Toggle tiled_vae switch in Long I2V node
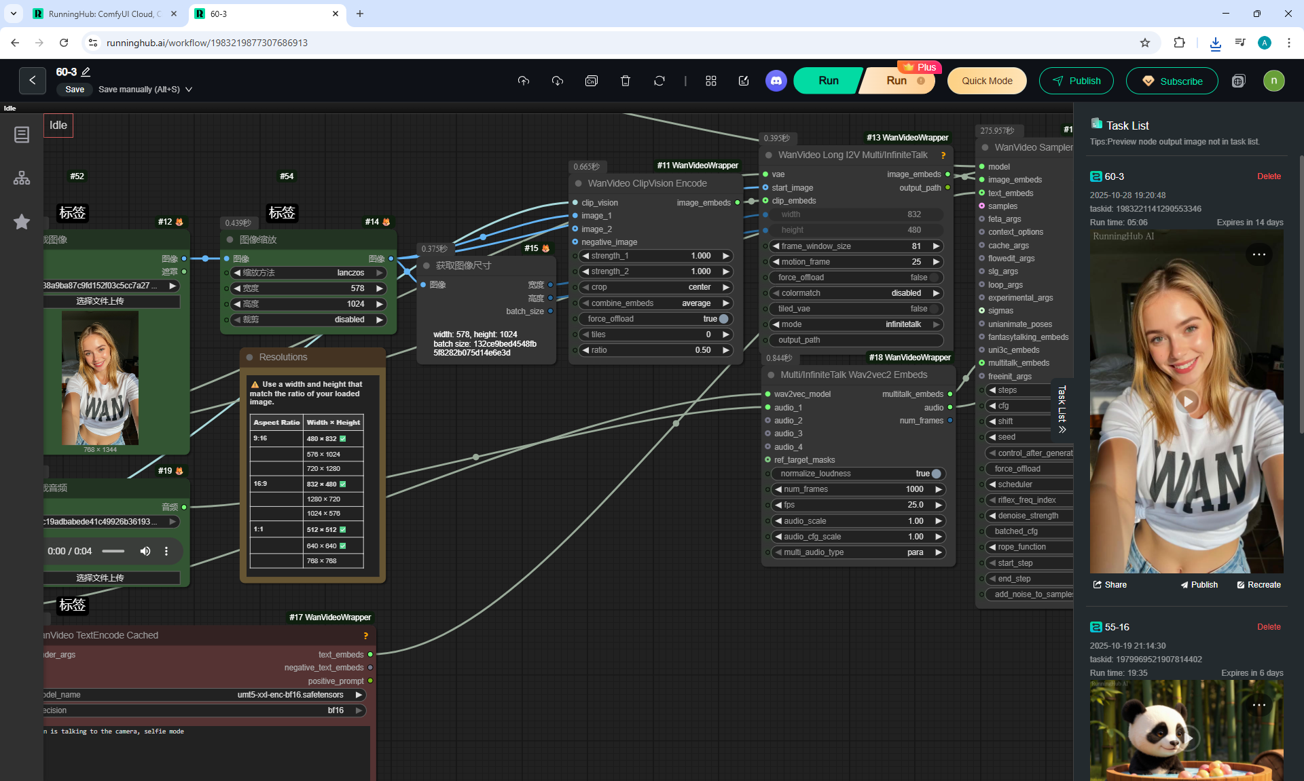Screen dimensions: 1304x781 click(x=935, y=309)
